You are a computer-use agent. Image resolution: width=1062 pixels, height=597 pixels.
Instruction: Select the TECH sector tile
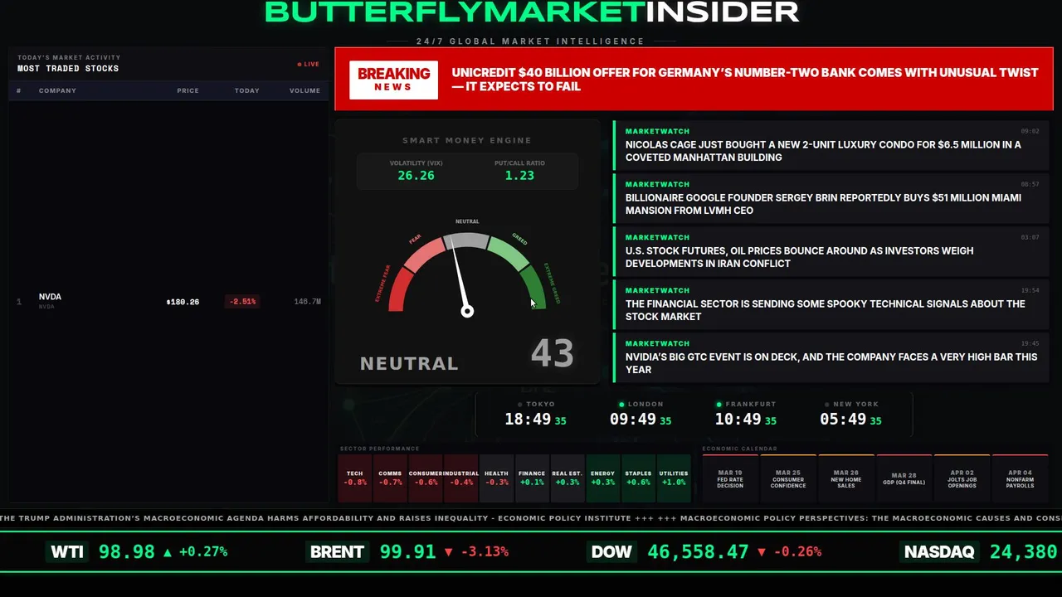point(355,478)
